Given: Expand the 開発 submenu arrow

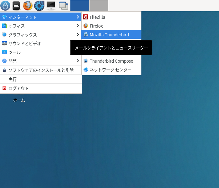Looking at the screenshot, I should (x=78, y=61).
